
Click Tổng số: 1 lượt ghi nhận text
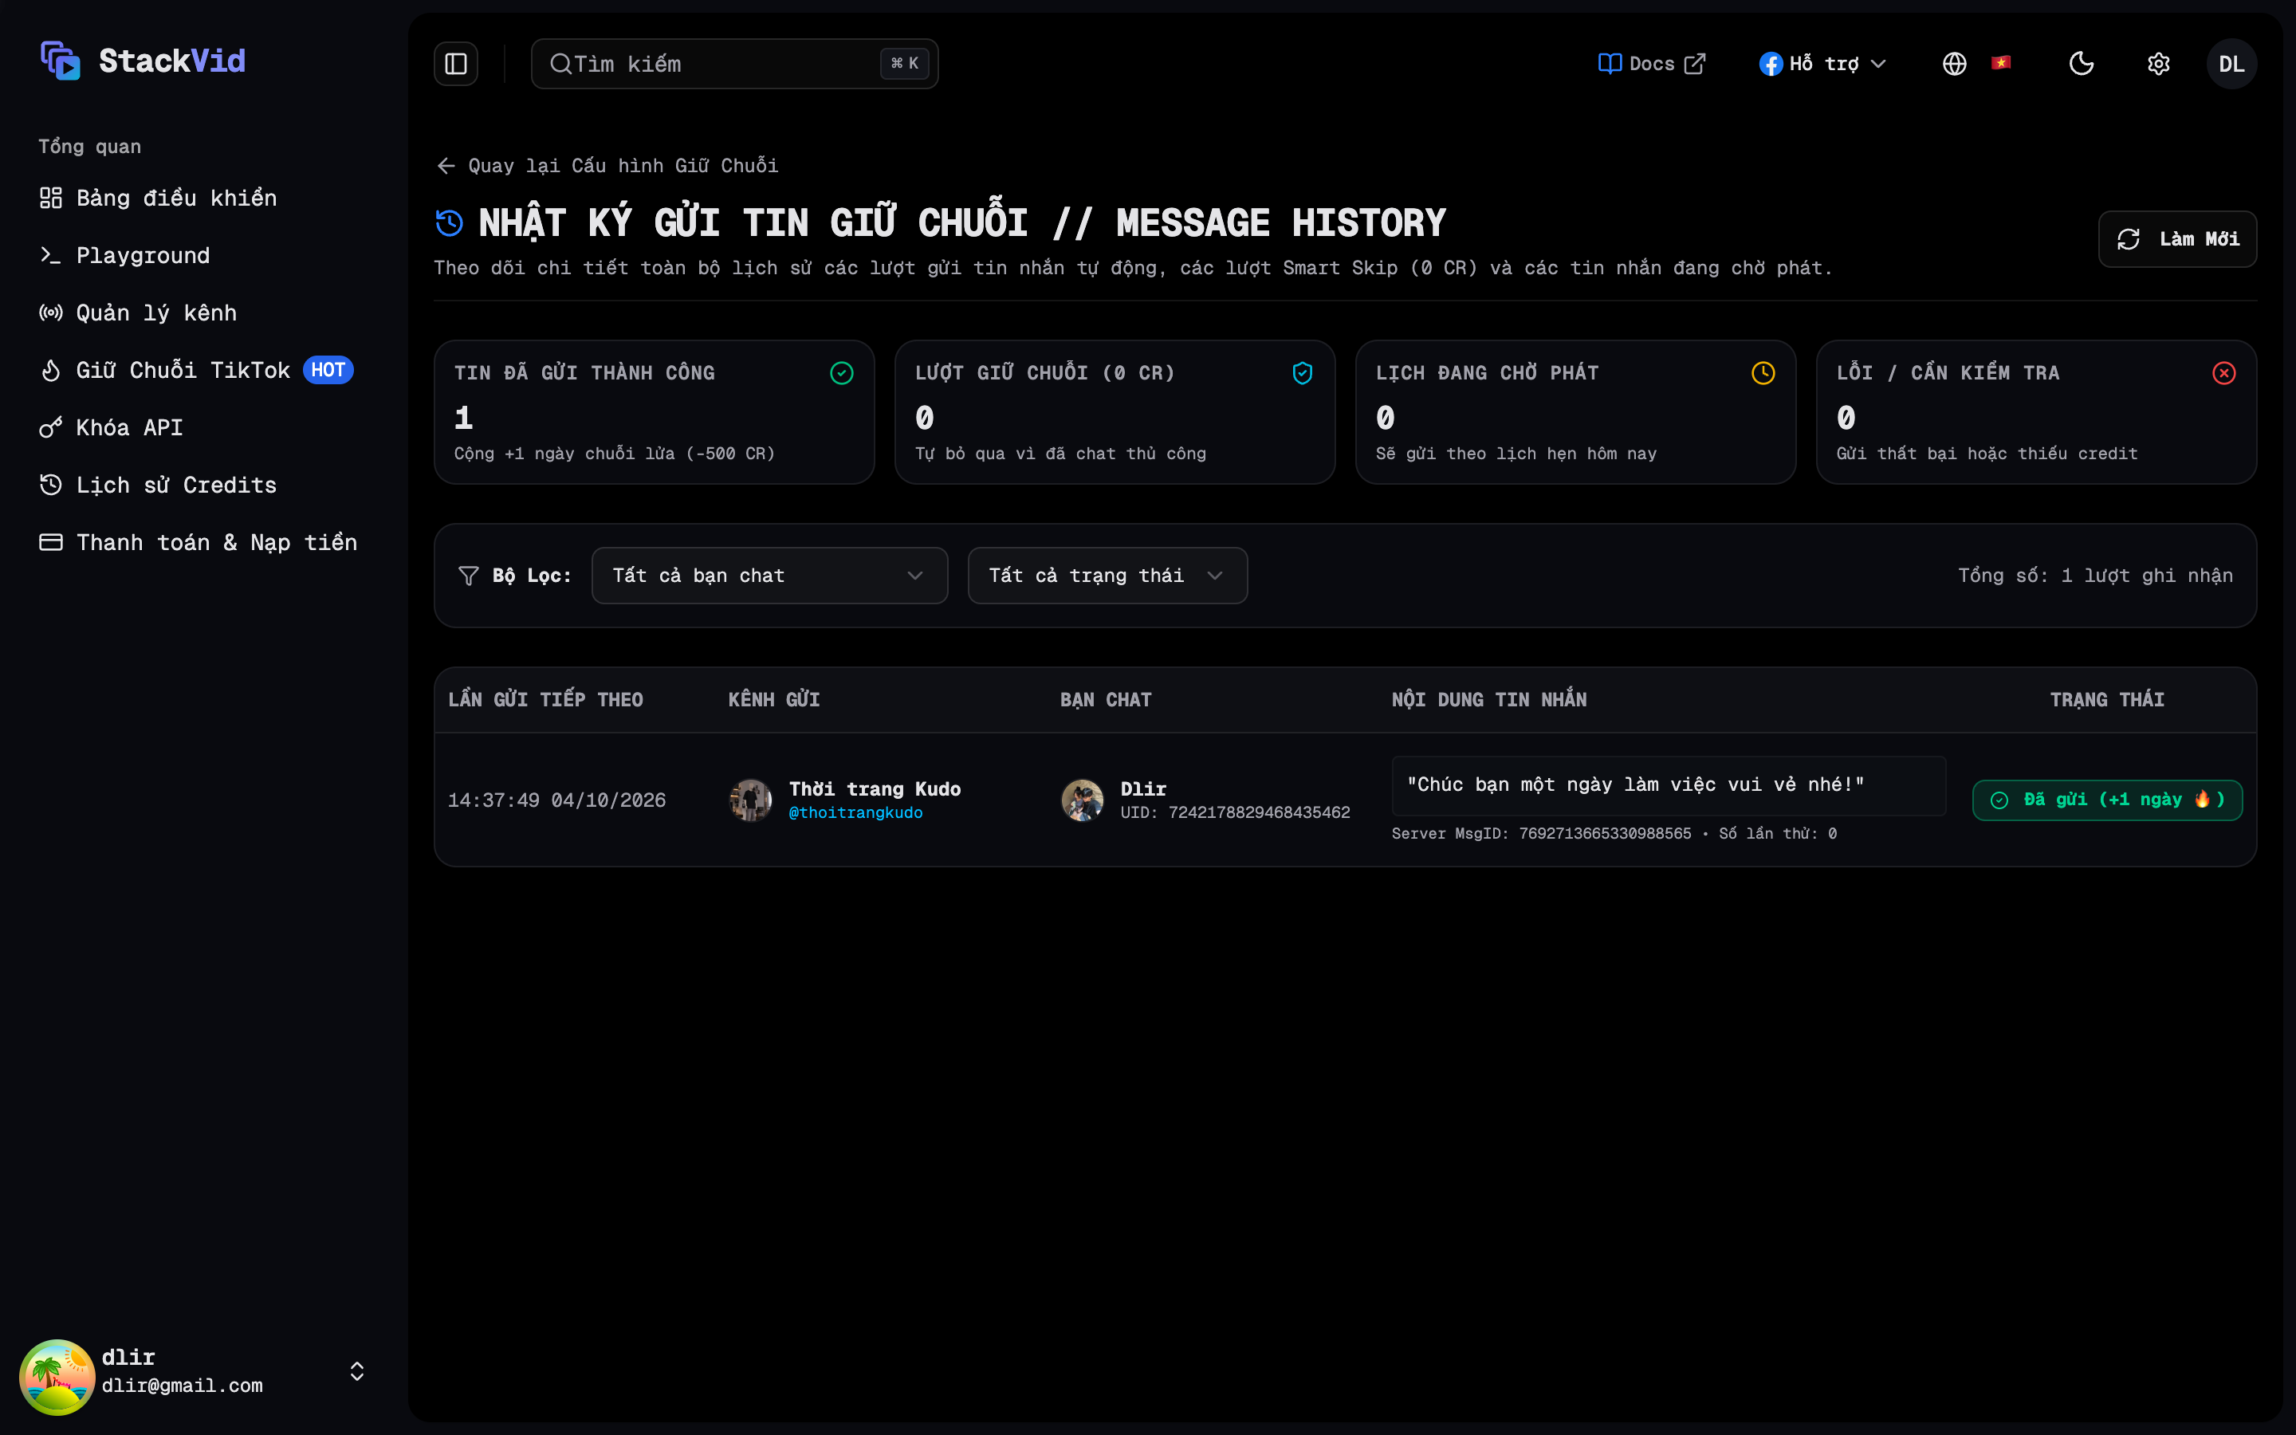tap(2095, 575)
